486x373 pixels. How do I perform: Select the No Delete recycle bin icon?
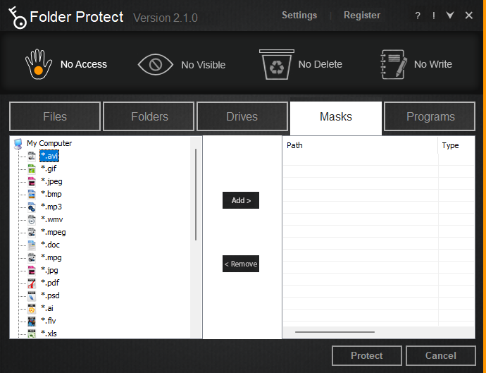(x=277, y=64)
